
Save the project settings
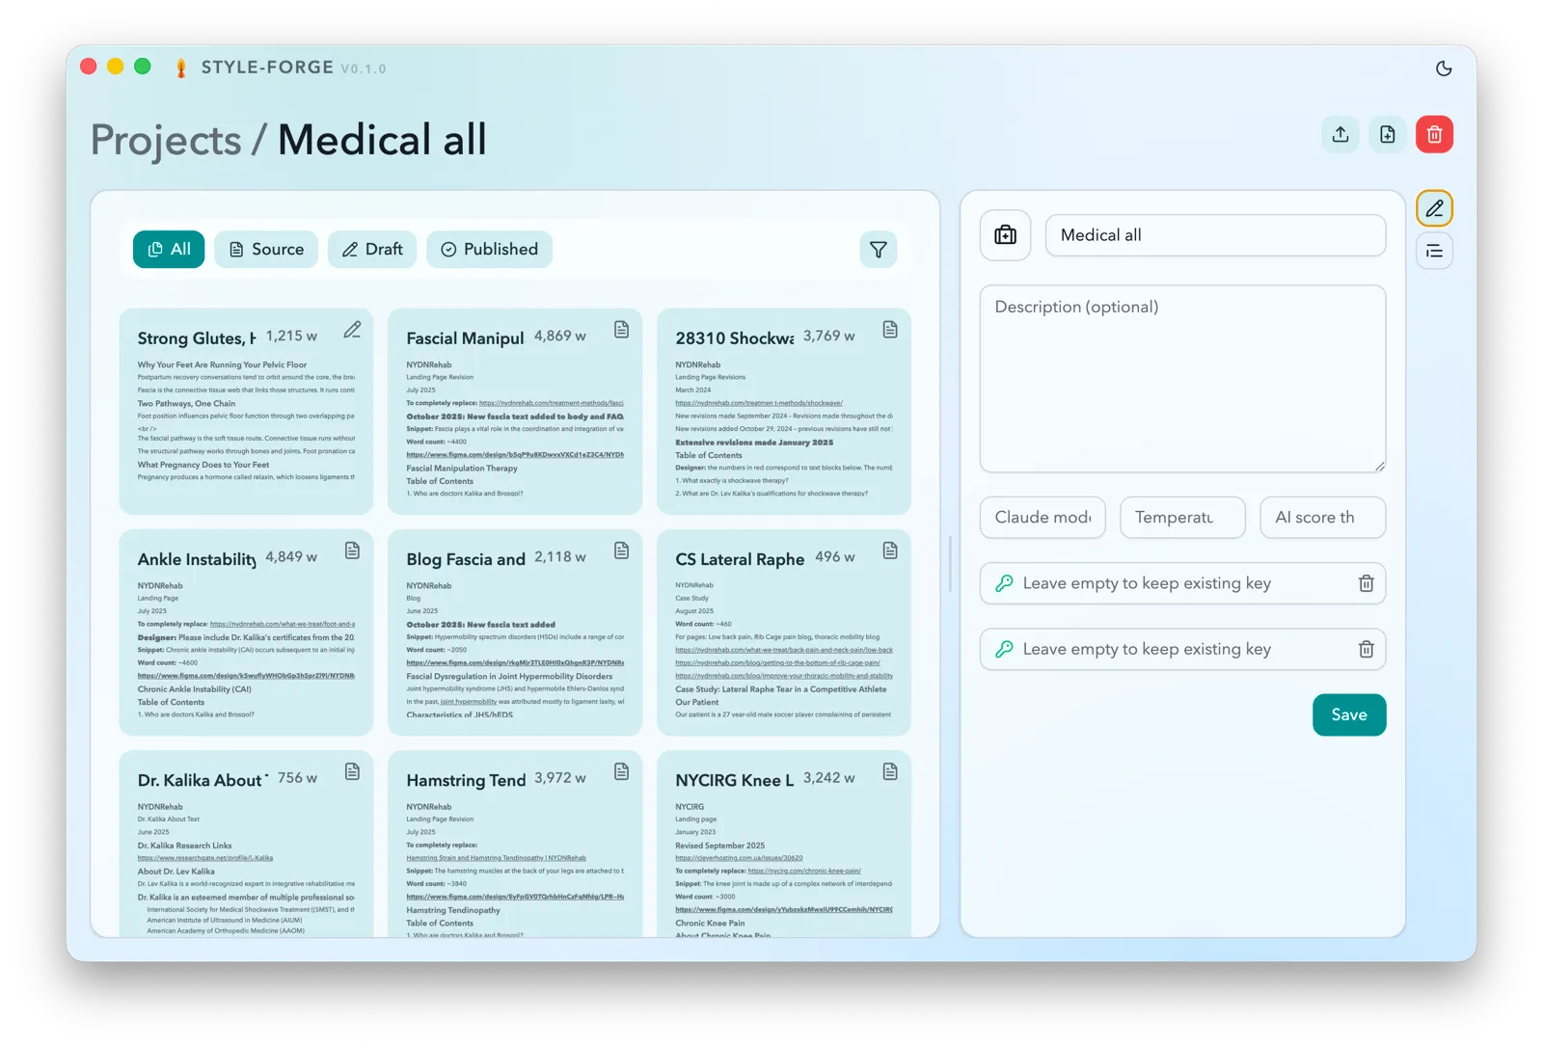tap(1349, 714)
